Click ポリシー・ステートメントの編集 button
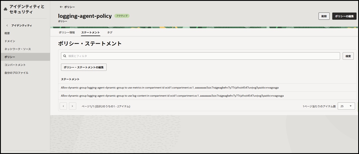This screenshot has width=359, height=154. pyautogui.click(x=84, y=67)
